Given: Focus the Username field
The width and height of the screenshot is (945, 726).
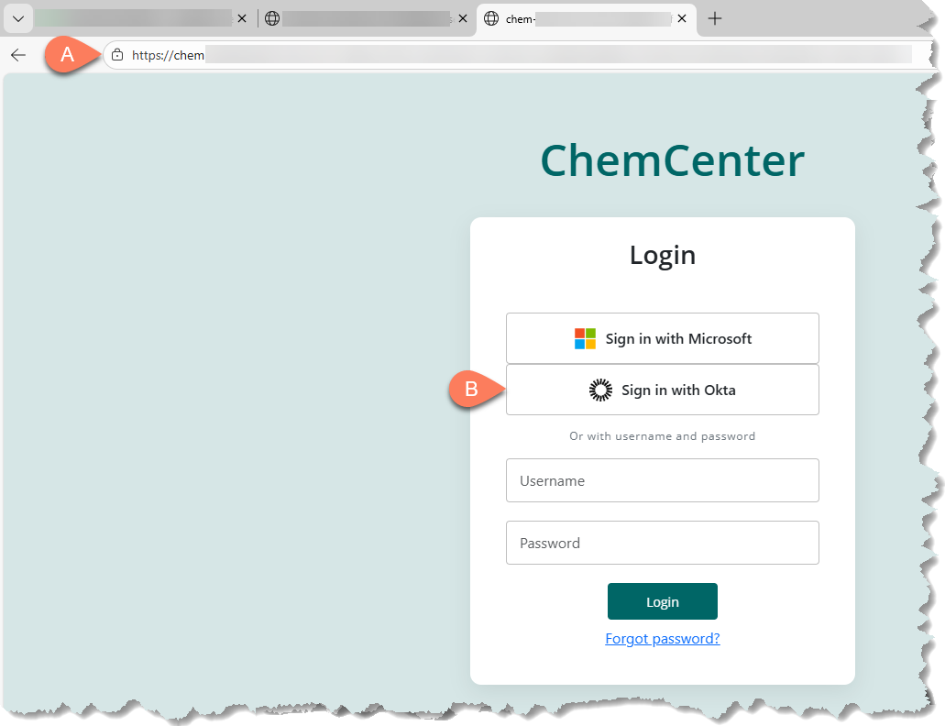Looking at the screenshot, I should point(663,480).
